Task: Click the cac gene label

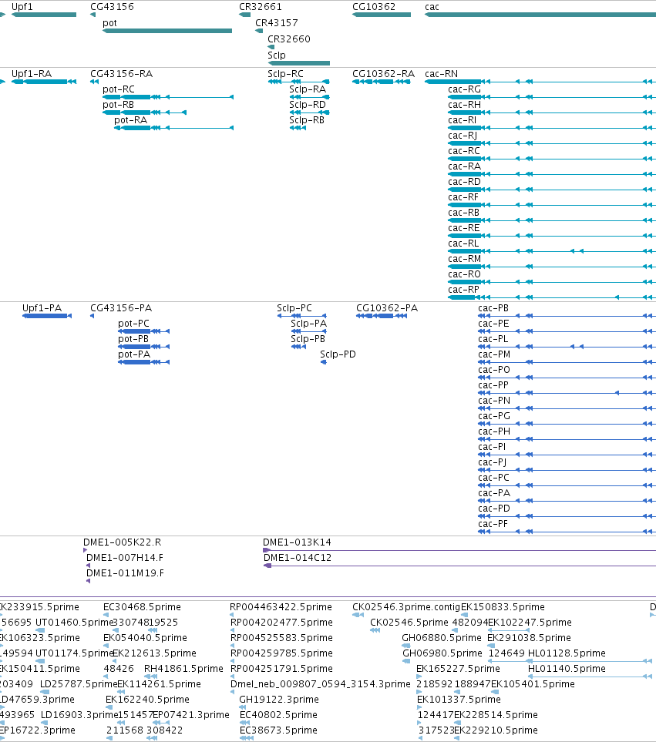Action: (x=432, y=7)
